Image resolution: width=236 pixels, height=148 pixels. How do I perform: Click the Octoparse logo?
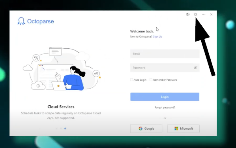[x=36, y=21]
